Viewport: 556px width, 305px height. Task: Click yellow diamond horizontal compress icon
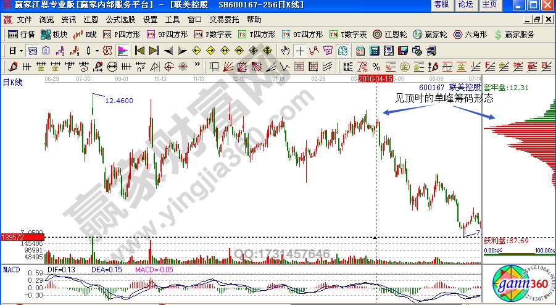click(x=239, y=51)
